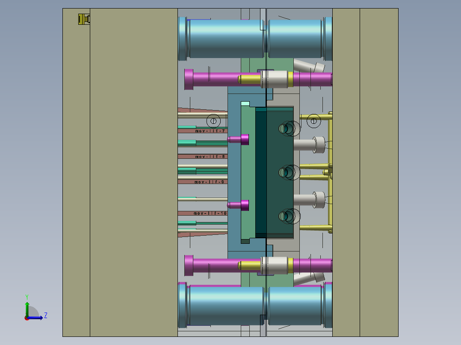Select the part labeled mov-lif-8

[203, 157]
